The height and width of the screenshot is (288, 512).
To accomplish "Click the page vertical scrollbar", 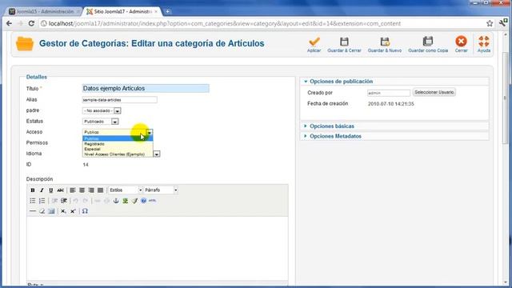I will click(x=505, y=98).
